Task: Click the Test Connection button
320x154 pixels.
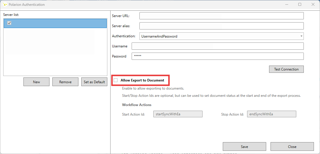Action: click(x=286, y=69)
